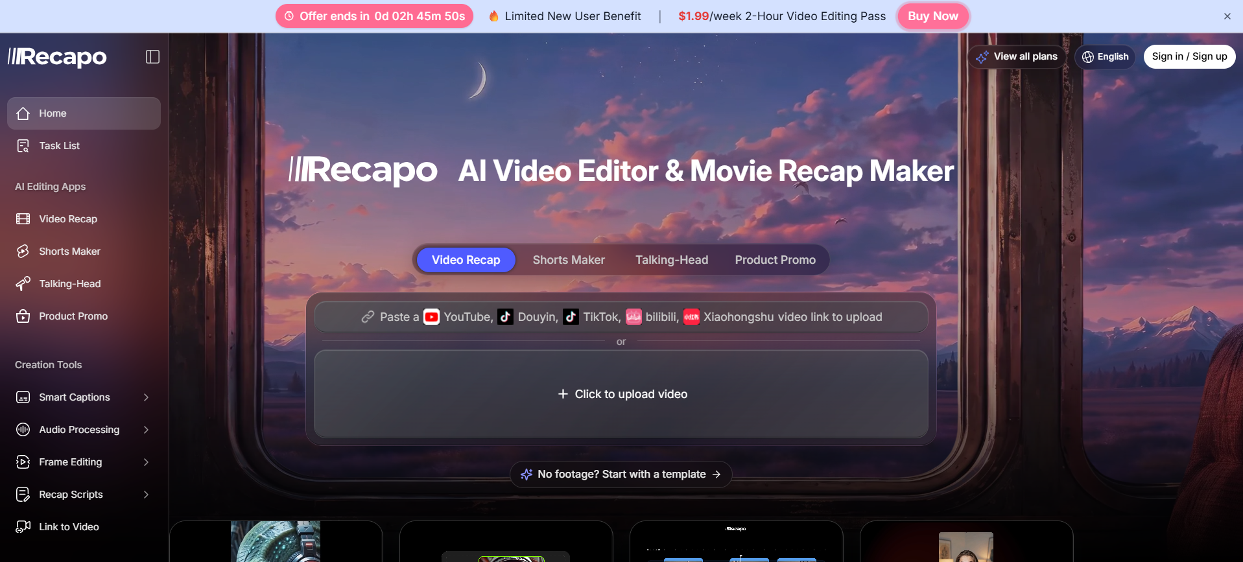Click the Audio Processing waveform icon
The width and height of the screenshot is (1243, 562).
[23, 430]
